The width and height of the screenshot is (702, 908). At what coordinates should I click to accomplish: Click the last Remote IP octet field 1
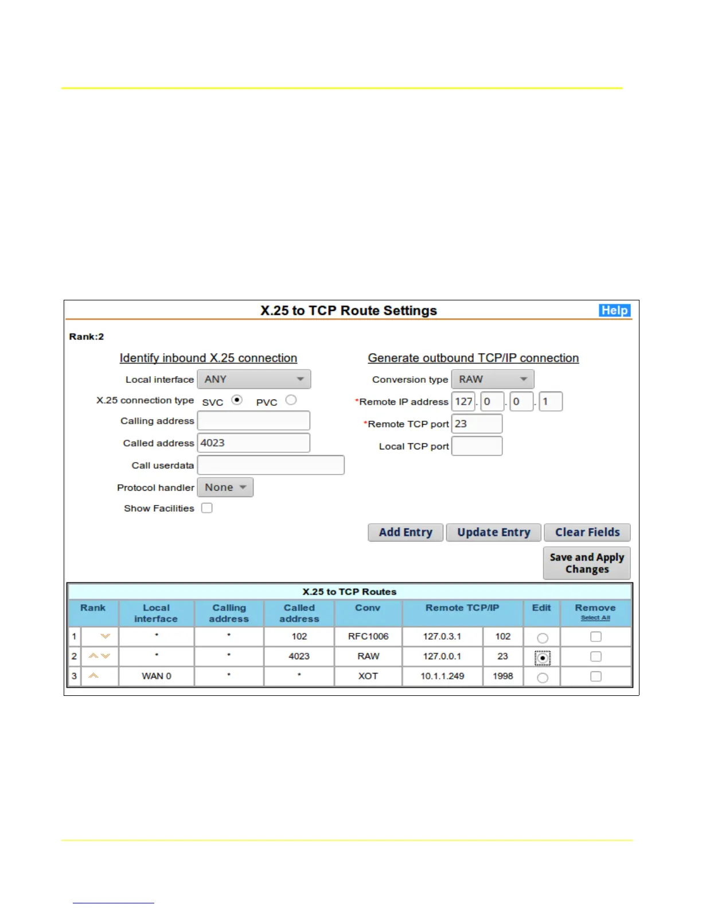coord(551,401)
